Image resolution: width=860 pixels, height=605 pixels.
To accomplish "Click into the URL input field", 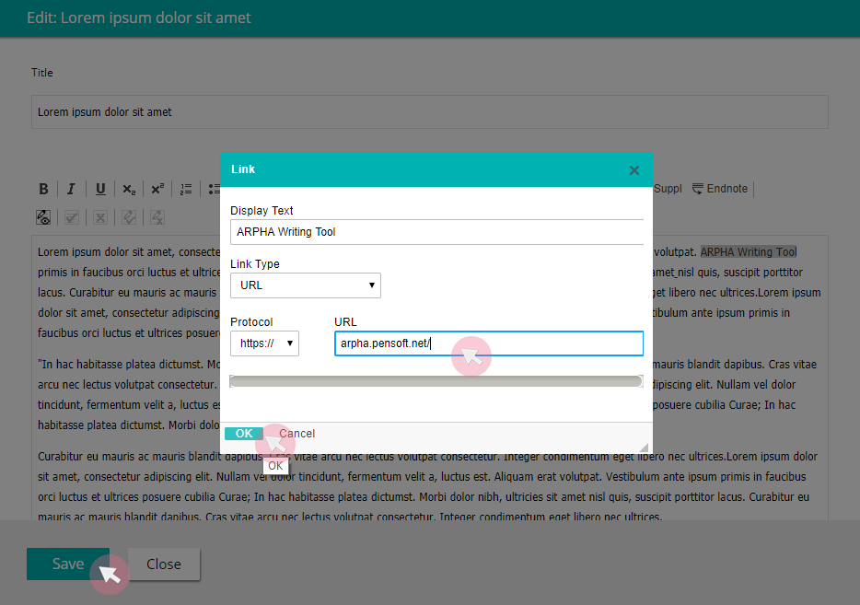I will click(489, 343).
